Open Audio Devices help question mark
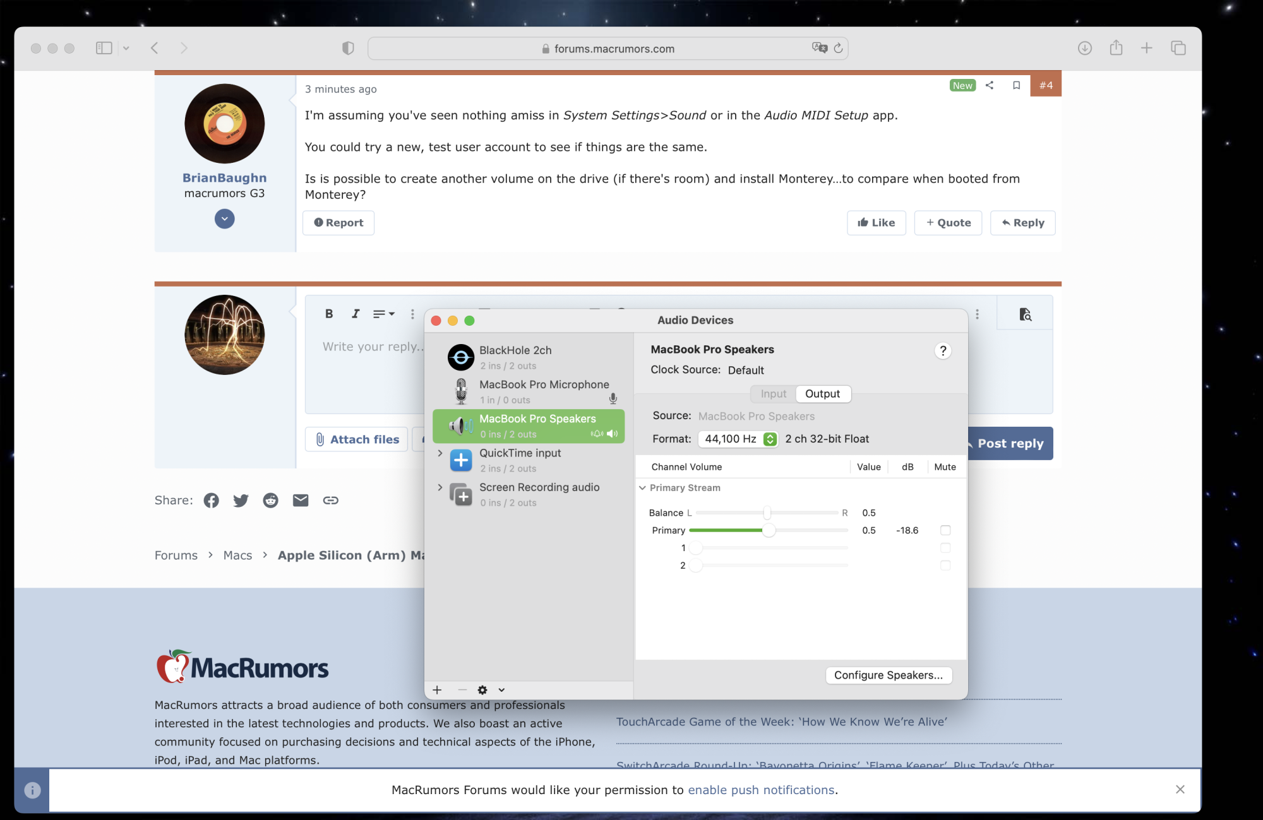 [x=943, y=351]
